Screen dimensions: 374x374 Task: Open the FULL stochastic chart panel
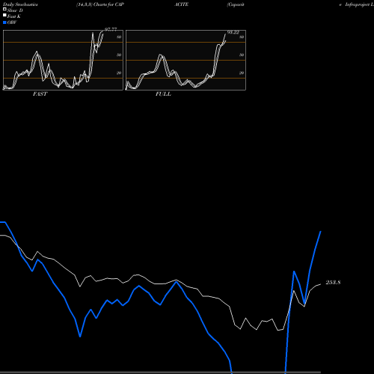[x=186, y=60]
